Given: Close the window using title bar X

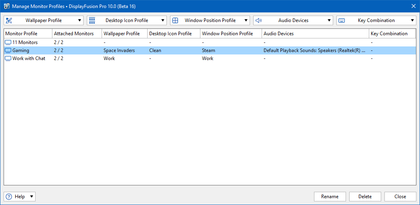Looking at the screenshot, I should click(413, 6).
